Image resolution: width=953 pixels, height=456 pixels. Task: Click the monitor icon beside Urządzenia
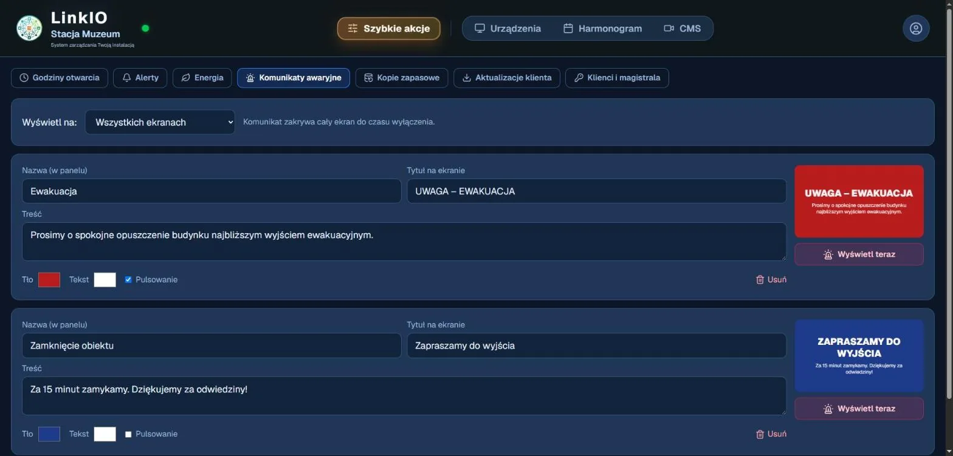click(480, 29)
